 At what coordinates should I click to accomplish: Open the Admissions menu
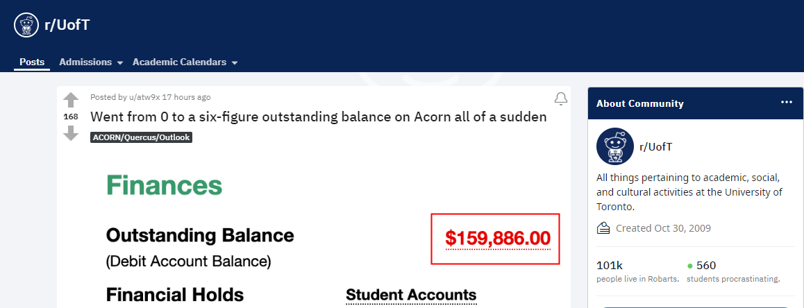click(85, 62)
